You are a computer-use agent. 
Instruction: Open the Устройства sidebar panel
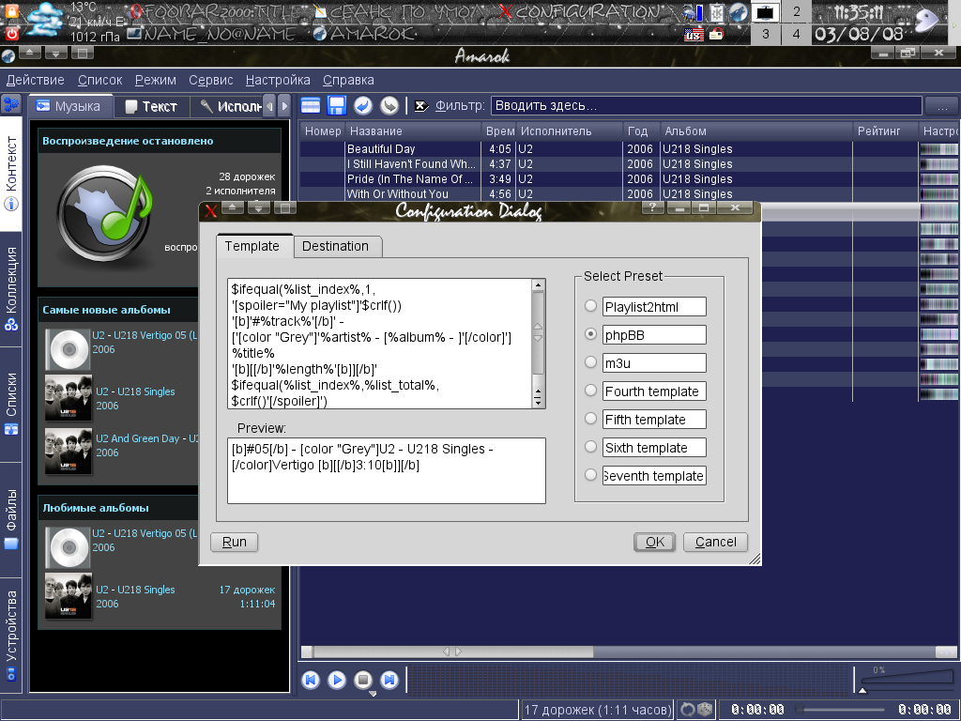click(11, 636)
